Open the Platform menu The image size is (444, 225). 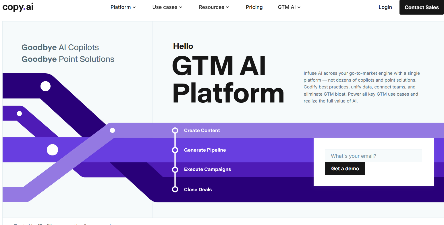click(x=123, y=7)
